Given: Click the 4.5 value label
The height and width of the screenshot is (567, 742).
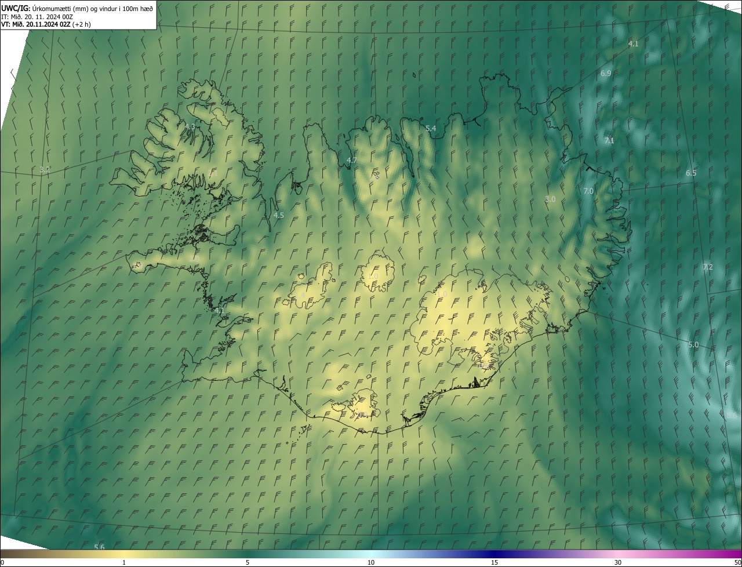Looking at the screenshot, I should 278,216.
